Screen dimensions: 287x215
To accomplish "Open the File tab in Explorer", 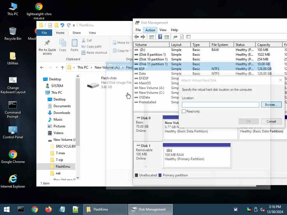I will pos(44,33).
